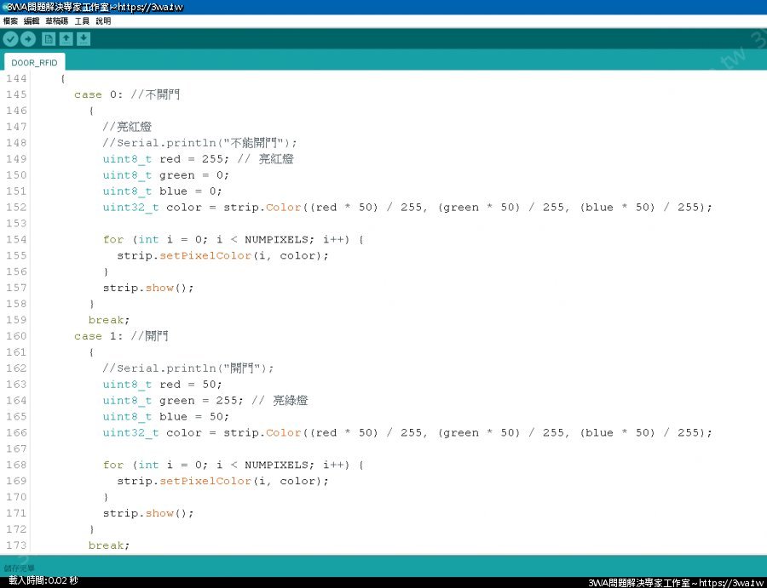Create a new sketch with New icon

[x=49, y=39]
